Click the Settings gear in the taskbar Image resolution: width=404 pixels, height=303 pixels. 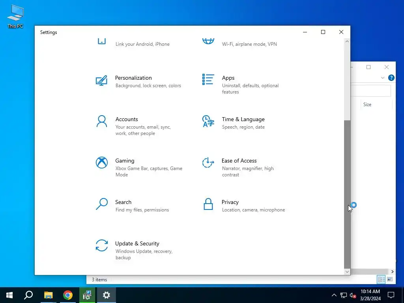(x=107, y=295)
